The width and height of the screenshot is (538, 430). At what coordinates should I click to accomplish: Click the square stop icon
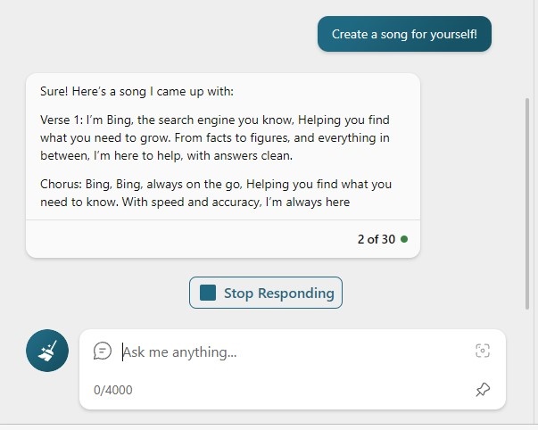pos(208,293)
